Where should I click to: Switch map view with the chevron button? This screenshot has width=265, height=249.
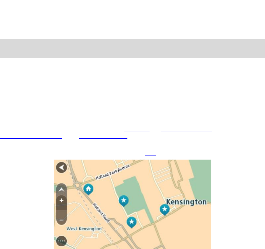click(x=62, y=190)
